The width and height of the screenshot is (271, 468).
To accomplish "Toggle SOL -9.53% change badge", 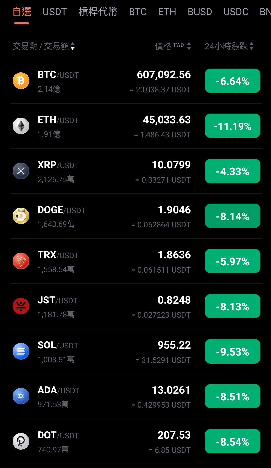I will pyautogui.click(x=233, y=351).
